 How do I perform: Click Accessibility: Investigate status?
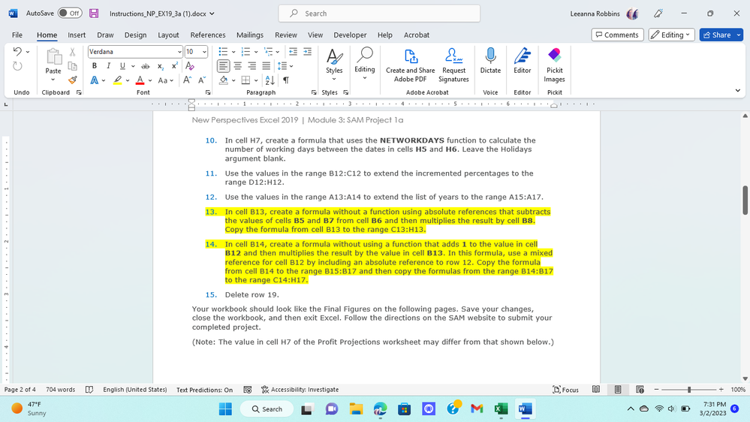(300, 390)
